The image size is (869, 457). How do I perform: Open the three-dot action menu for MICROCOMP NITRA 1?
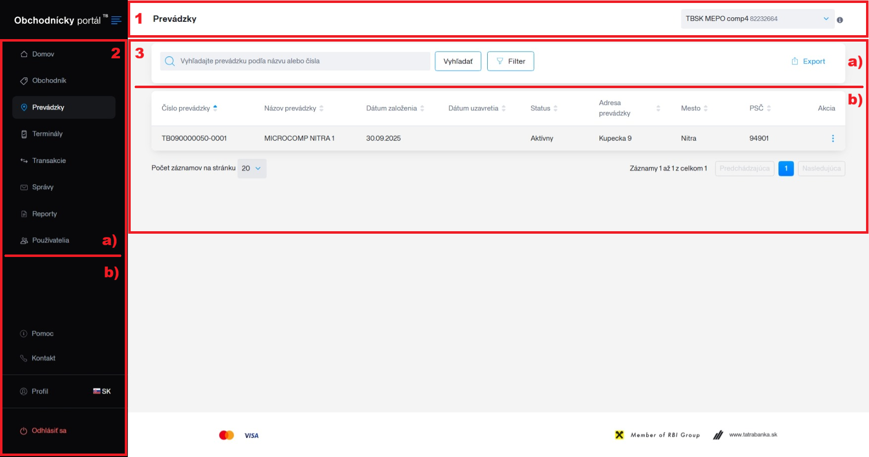[832, 139]
